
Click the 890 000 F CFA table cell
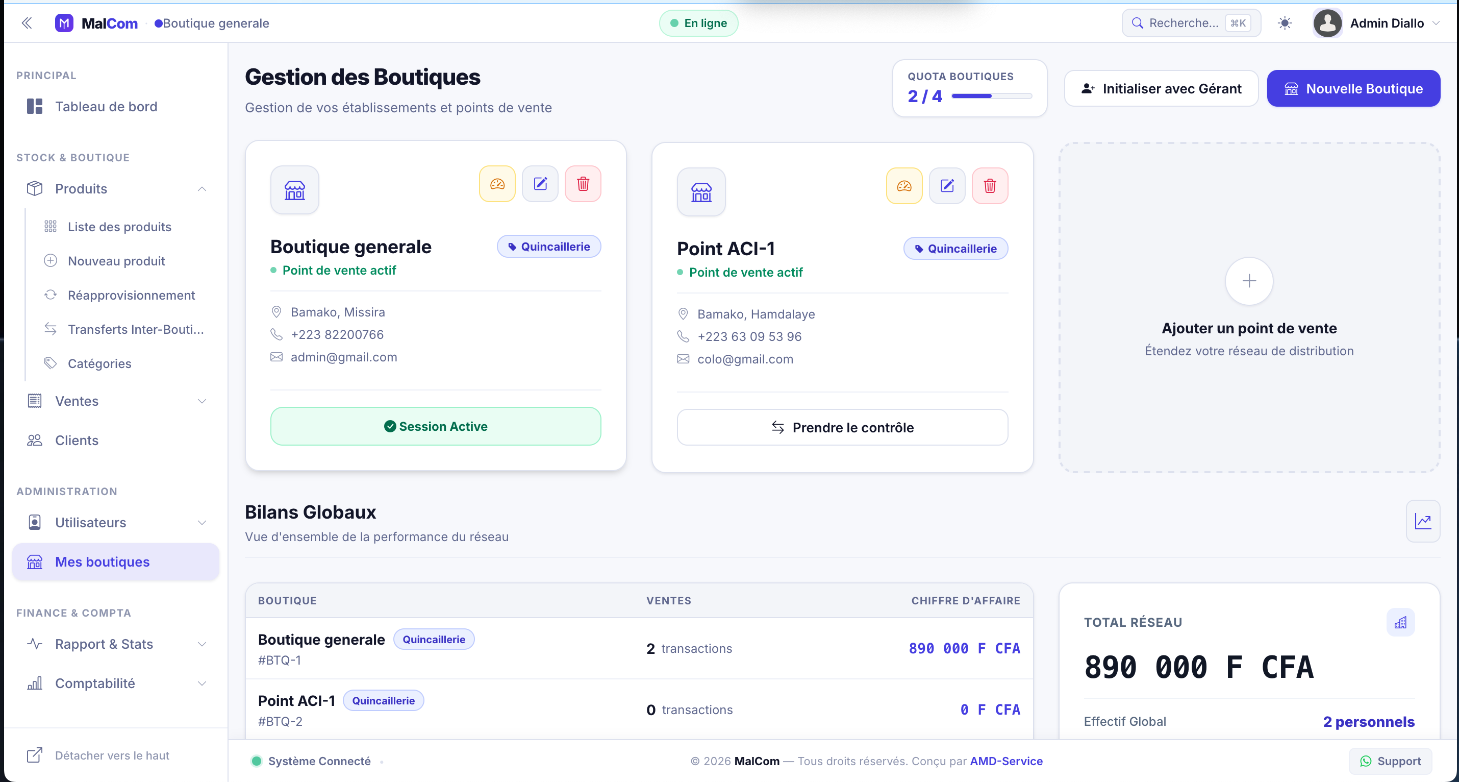click(964, 648)
